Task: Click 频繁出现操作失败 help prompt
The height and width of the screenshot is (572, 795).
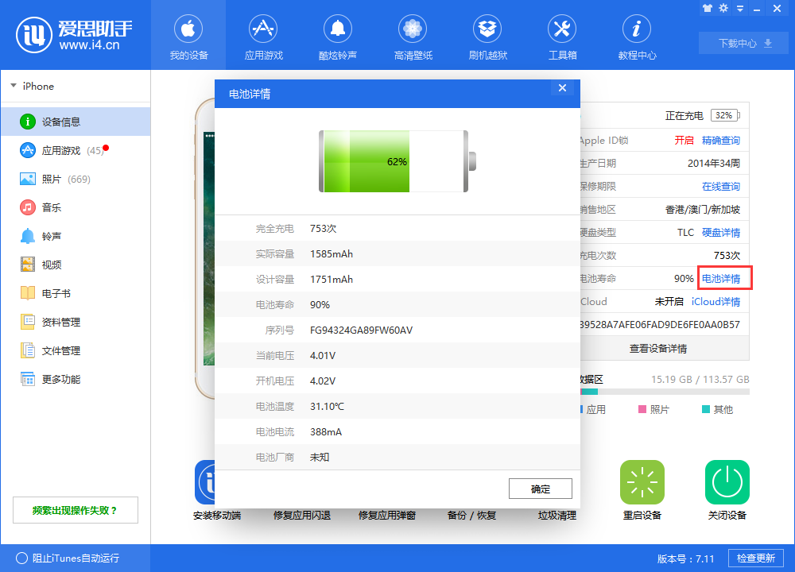Action: point(75,509)
